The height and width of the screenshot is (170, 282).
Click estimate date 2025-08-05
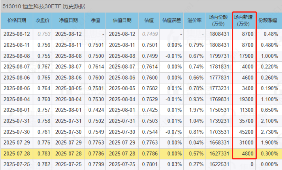click(122, 88)
